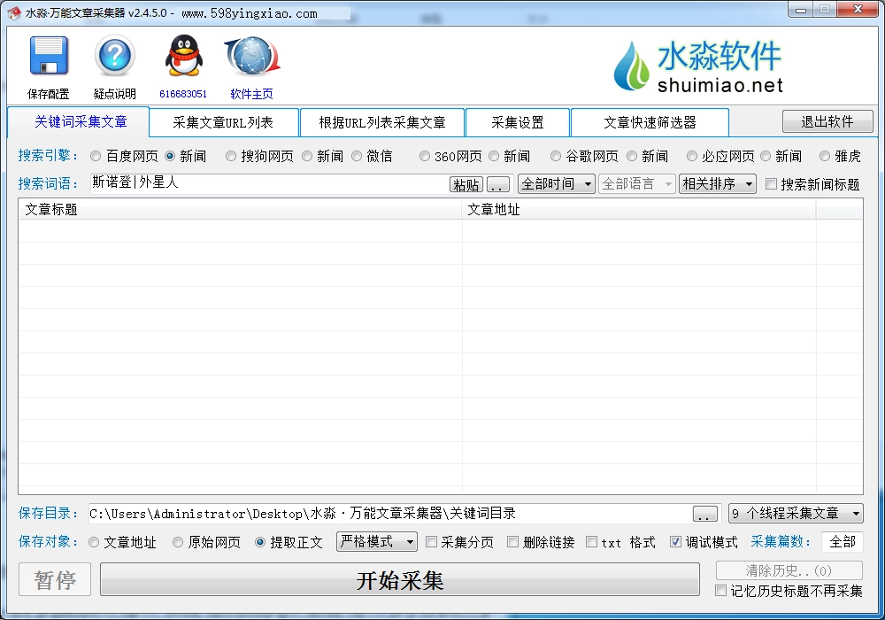The width and height of the screenshot is (885, 620).
Task: Open the thread count 线程采集文章 dropdown
Action: click(x=795, y=514)
